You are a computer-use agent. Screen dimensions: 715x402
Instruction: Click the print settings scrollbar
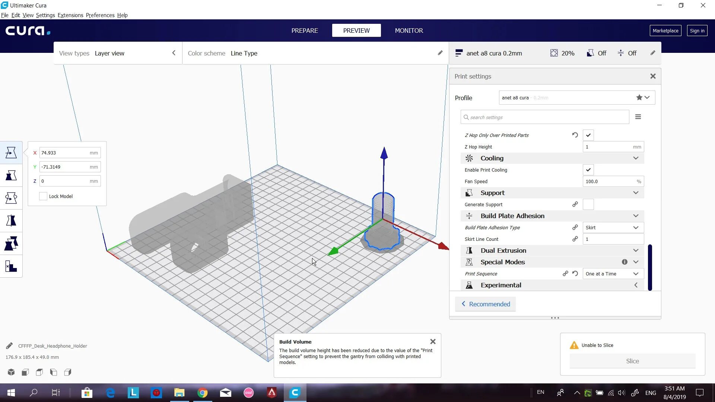click(x=650, y=267)
